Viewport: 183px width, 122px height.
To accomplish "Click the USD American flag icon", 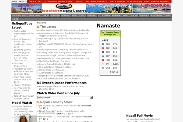I will point(103,68).
